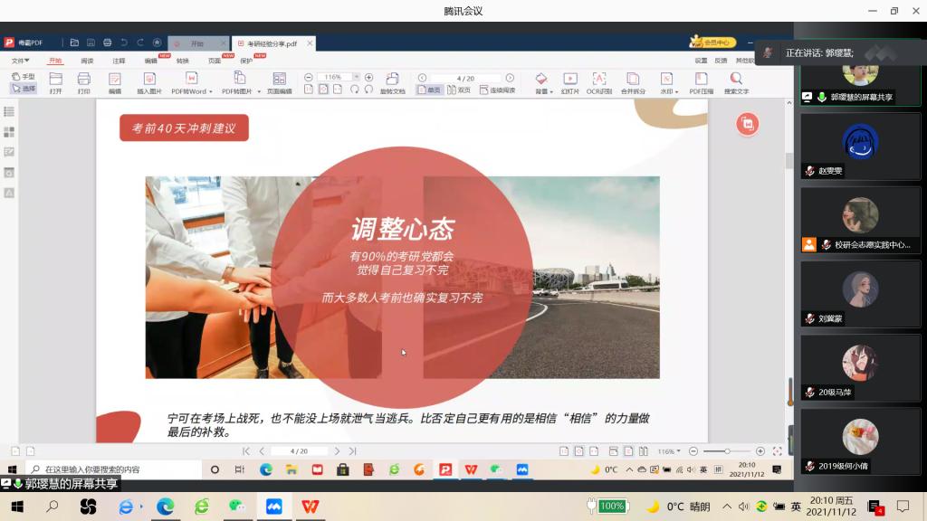Go to next page in bottom navigation

(x=337, y=450)
